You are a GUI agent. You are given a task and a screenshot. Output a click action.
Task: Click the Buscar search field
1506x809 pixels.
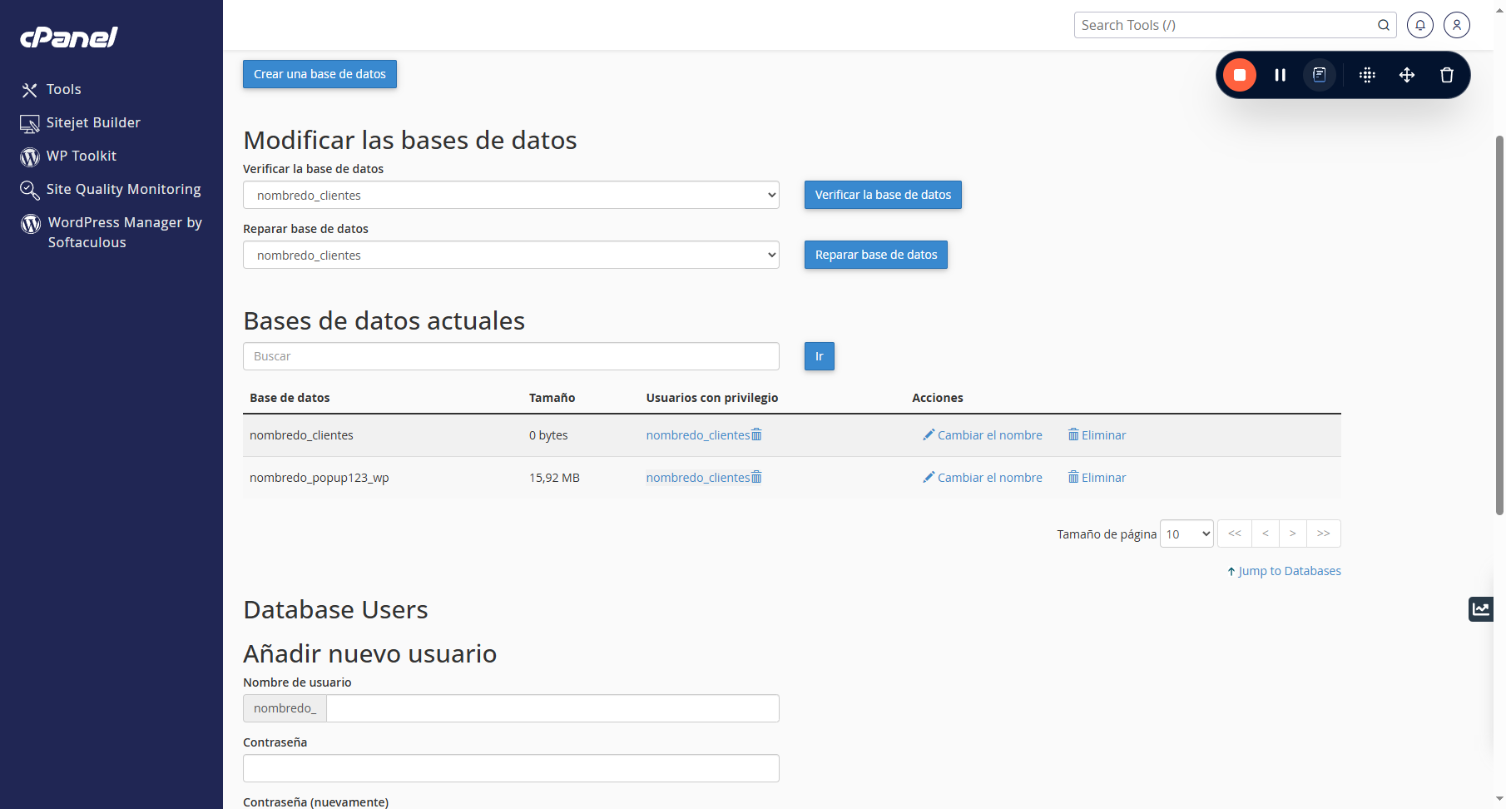tap(511, 356)
